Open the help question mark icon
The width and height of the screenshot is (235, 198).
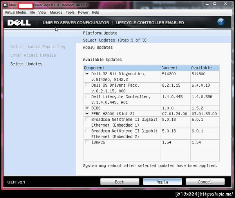(221, 22)
